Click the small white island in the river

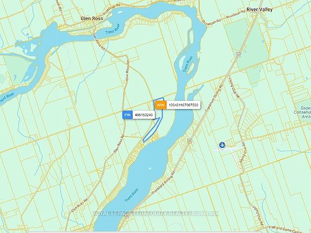[x=150, y=169]
